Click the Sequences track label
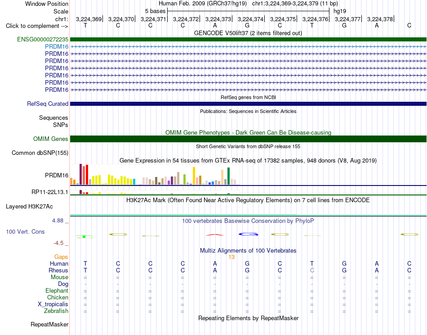 coord(53,118)
